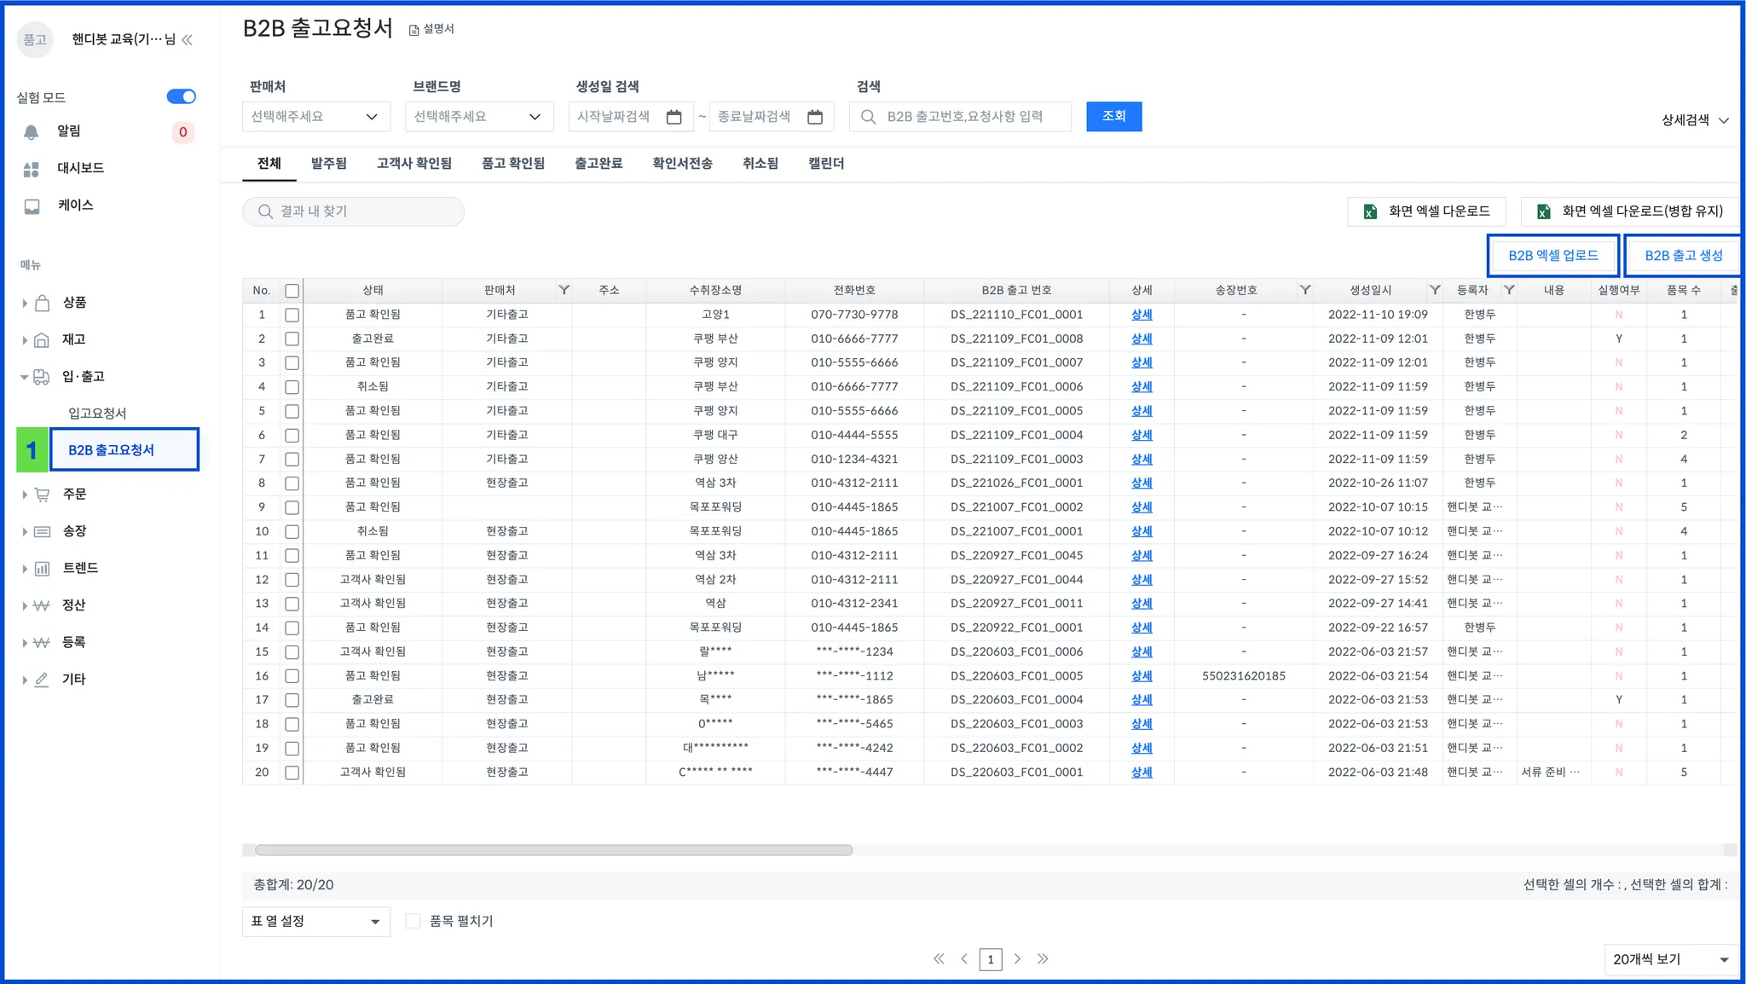Open end date calendar picker icon
This screenshot has width=1746, height=984.
(815, 117)
